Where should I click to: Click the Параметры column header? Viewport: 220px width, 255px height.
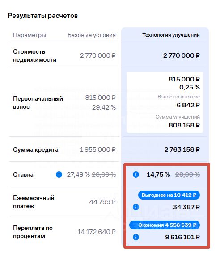[x=30, y=35]
